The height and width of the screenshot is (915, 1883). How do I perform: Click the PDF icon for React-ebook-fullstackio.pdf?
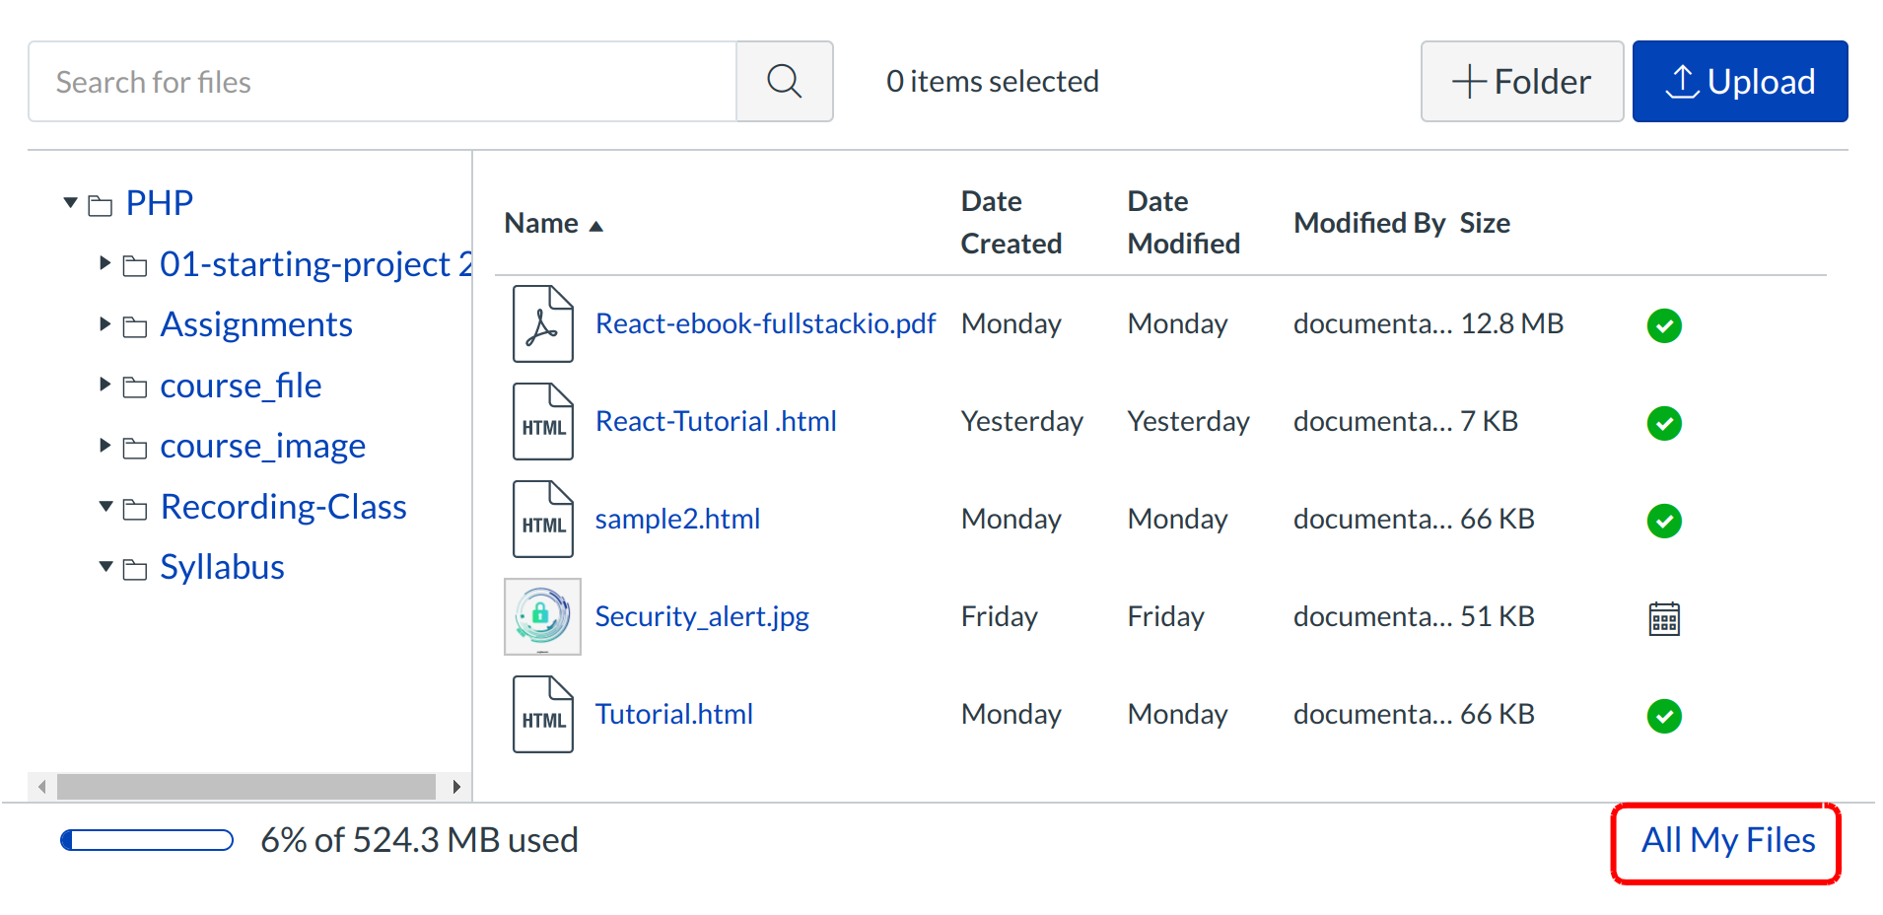(542, 324)
